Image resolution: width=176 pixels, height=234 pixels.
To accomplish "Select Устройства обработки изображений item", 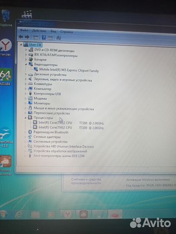I will (x=60, y=151).
